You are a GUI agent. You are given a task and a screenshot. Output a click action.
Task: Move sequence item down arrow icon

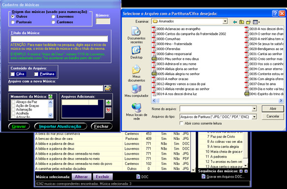(241, 171)
